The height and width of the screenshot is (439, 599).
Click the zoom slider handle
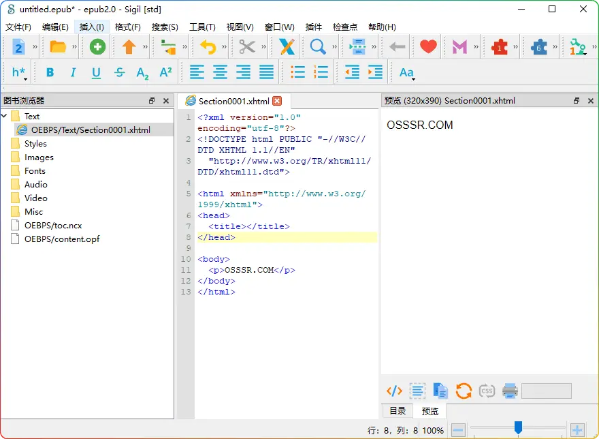[518, 427]
